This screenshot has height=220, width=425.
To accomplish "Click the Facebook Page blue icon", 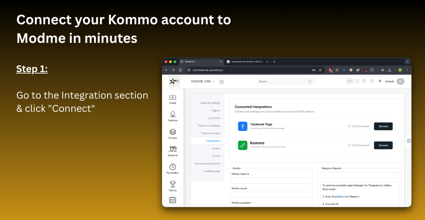I will [243, 126].
